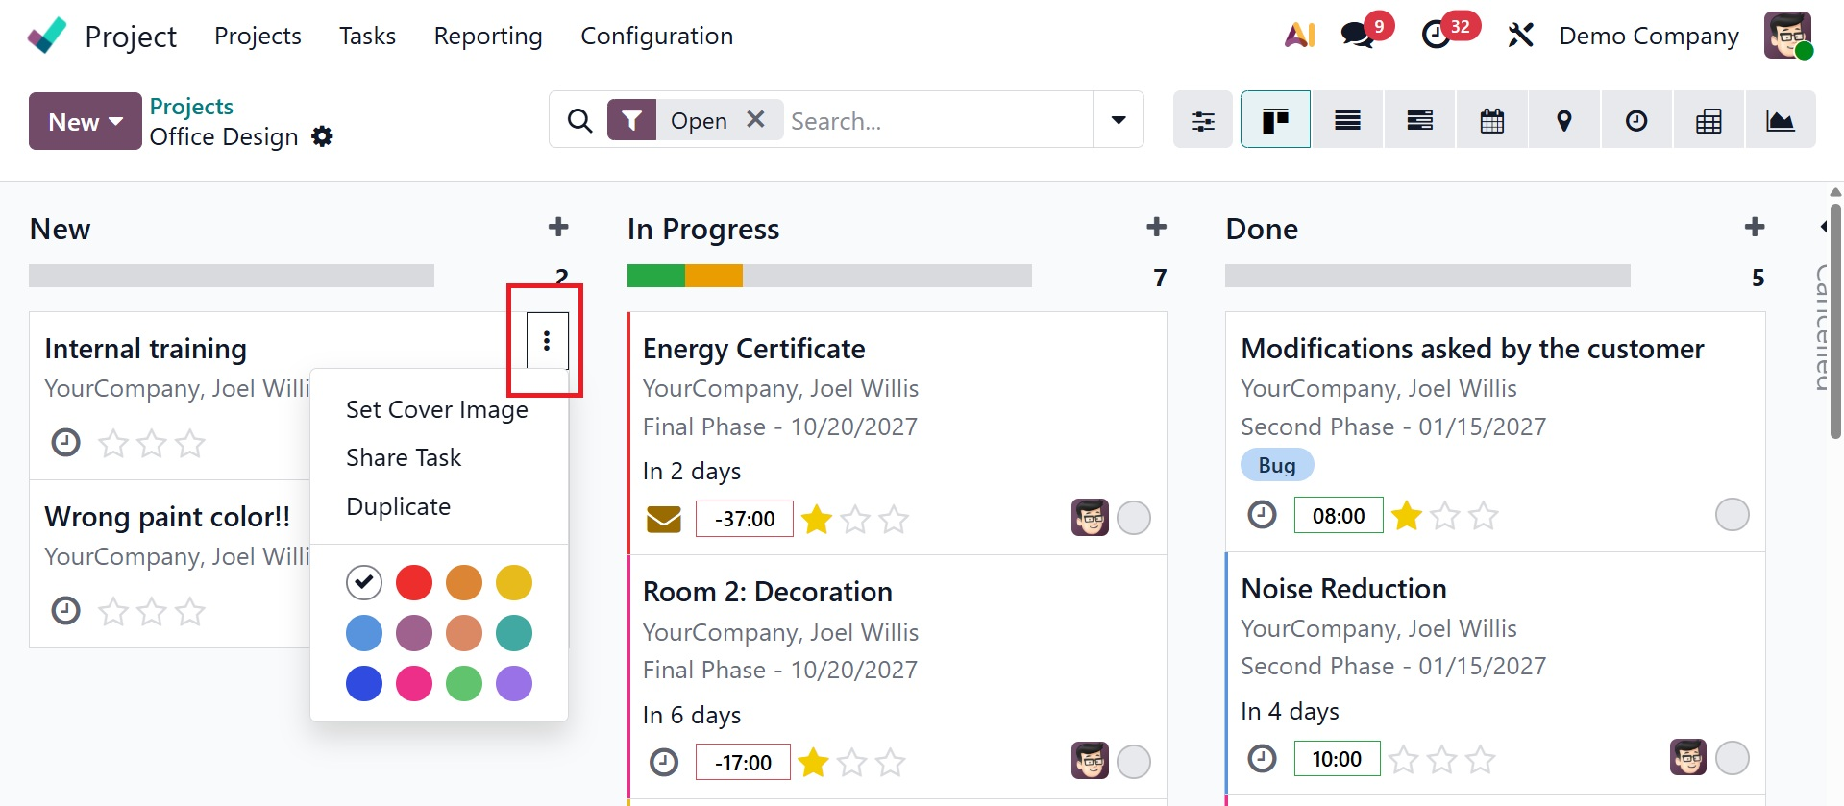
Task: Open the three-dot menu on Internal training
Action: pos(547,341)
